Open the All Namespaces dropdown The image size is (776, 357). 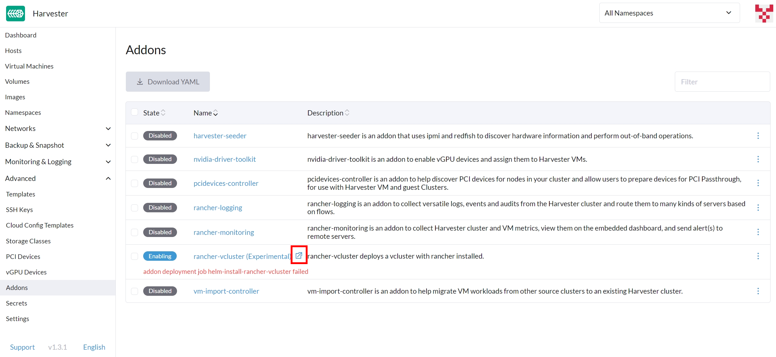point(669,13)
